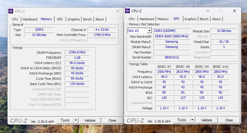Open the CPU tab in right window

[x=132, y=19]
